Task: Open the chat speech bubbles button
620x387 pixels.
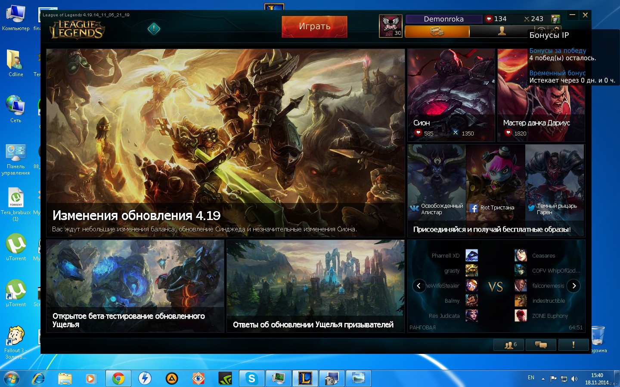Action: (541, 345)
